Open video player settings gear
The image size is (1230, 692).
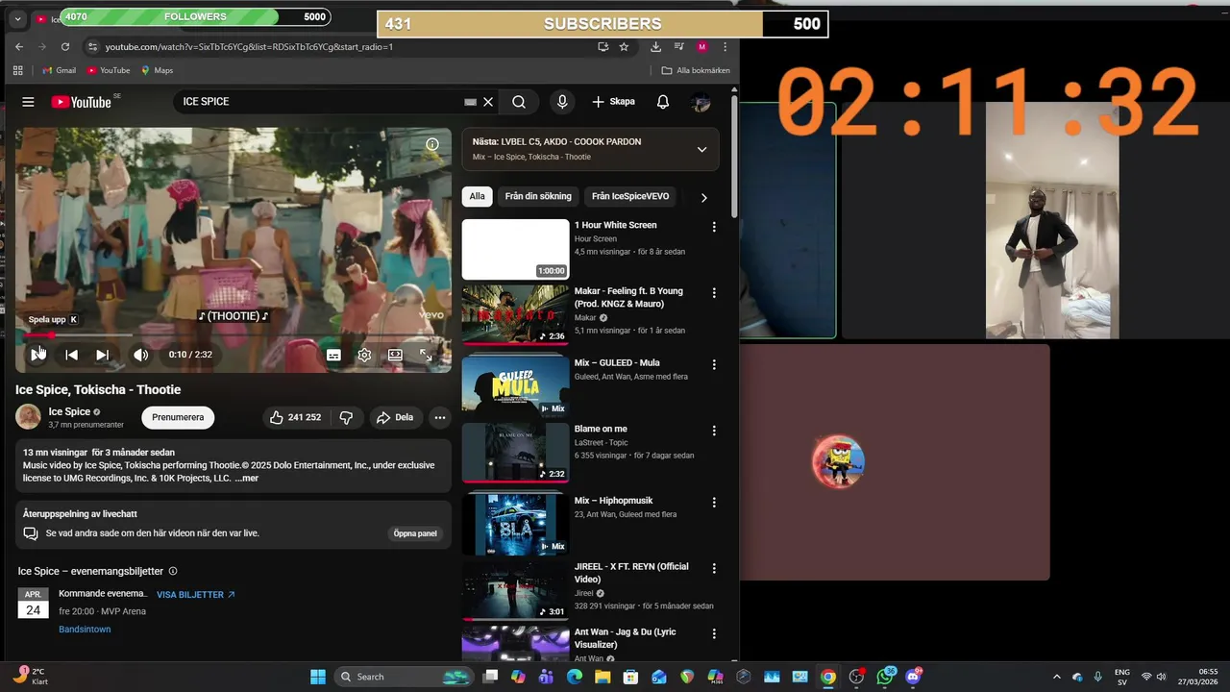coord(364,355)
